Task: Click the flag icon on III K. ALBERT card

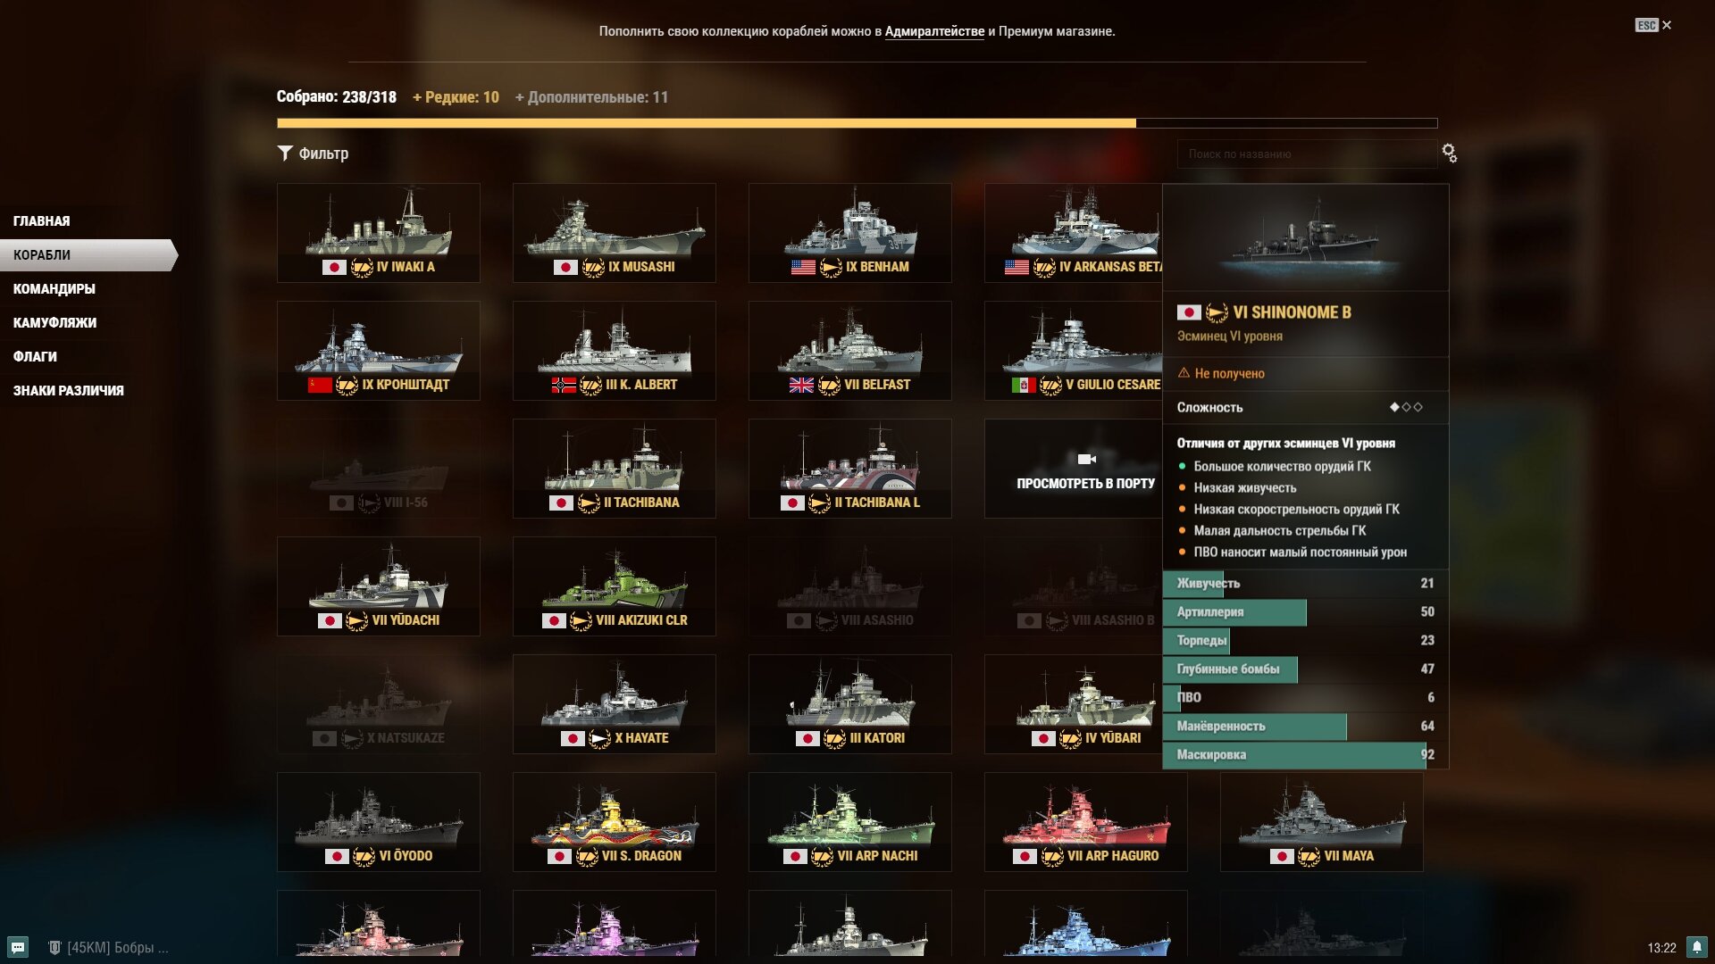Action: (x=564, y=385)
